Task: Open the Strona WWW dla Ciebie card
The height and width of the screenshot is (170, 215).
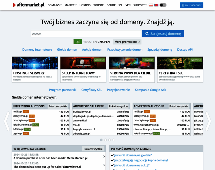Action: [x=132, y=69]
